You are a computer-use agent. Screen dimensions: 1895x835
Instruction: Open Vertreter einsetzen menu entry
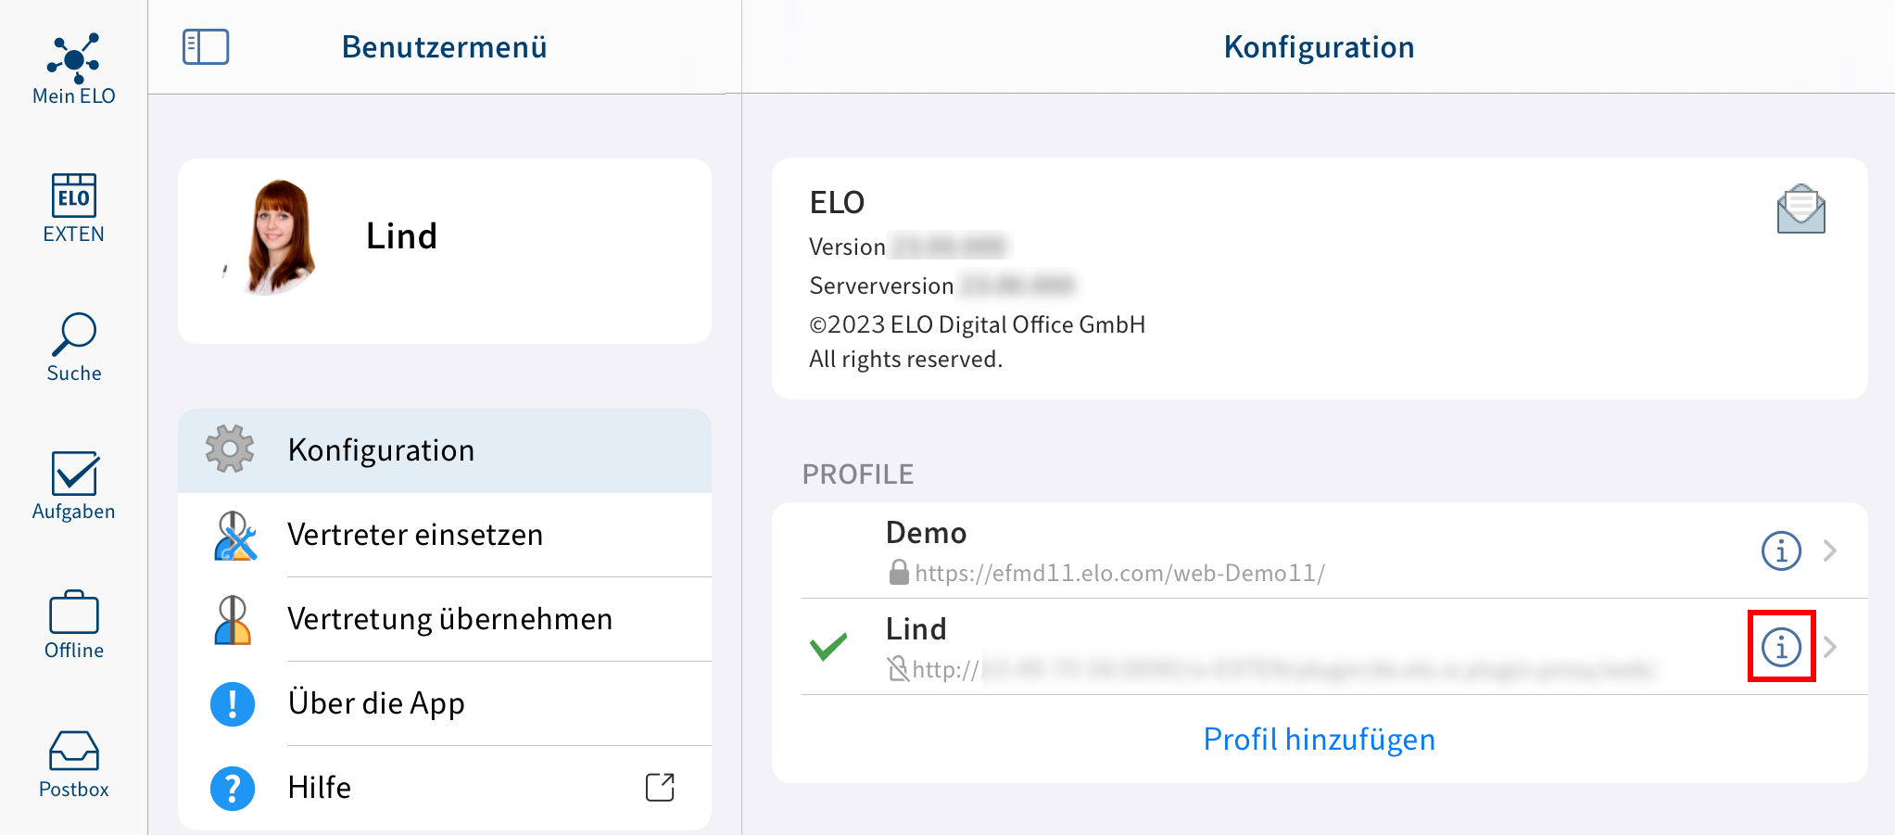coord(445,535)
